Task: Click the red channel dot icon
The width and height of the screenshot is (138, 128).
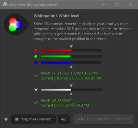Action: click(36, 50)
